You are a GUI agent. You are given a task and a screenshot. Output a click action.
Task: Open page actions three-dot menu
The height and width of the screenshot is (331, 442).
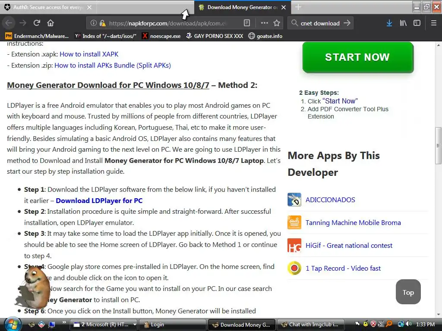coord(265,23)
